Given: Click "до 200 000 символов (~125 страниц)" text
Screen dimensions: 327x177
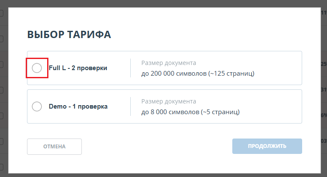Looking at the screenshot, I should (x=198, y=74).
